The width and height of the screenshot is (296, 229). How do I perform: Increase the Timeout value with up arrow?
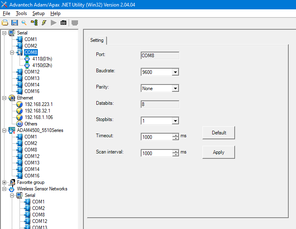click(x=176, y=135)
